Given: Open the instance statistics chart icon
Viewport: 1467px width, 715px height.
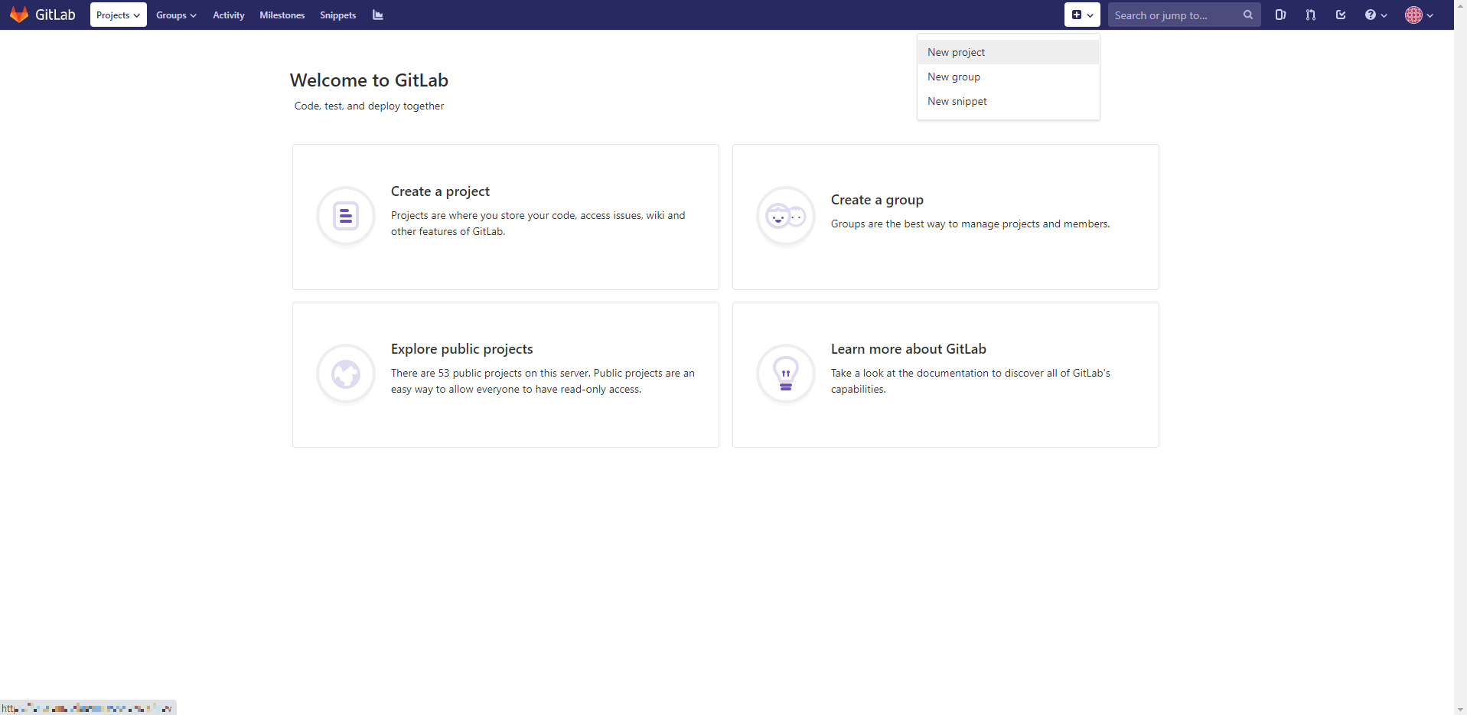Looking at the screenshot, I should pos(378,15).
